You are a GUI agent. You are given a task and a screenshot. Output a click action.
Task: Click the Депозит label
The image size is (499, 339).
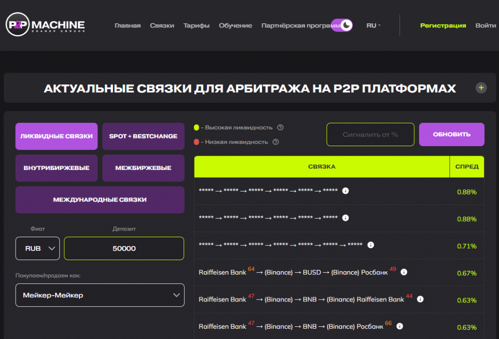tap(124, 228)
